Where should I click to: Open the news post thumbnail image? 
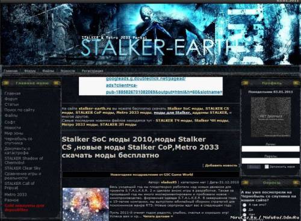tap(85, 204)
